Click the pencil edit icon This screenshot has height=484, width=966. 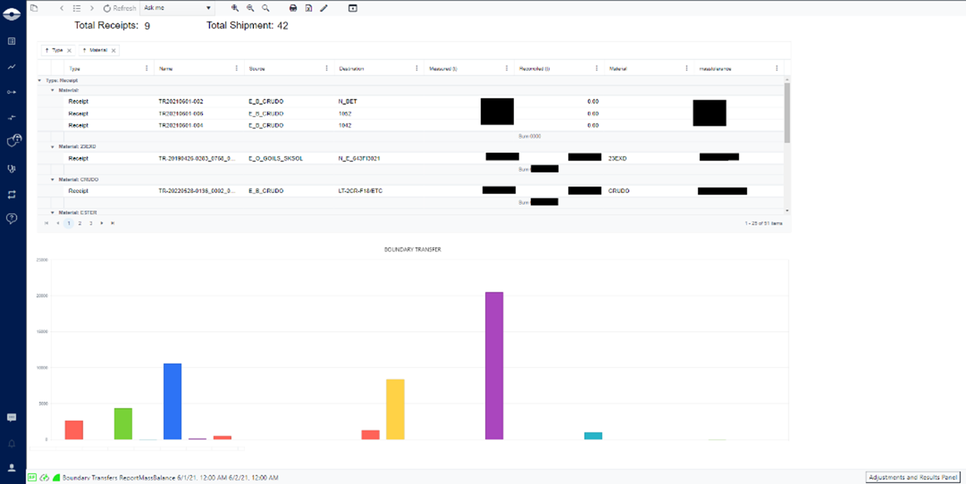324,8
